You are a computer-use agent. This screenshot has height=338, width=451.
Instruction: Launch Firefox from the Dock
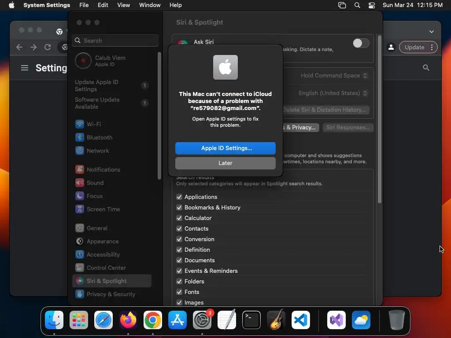128,320
